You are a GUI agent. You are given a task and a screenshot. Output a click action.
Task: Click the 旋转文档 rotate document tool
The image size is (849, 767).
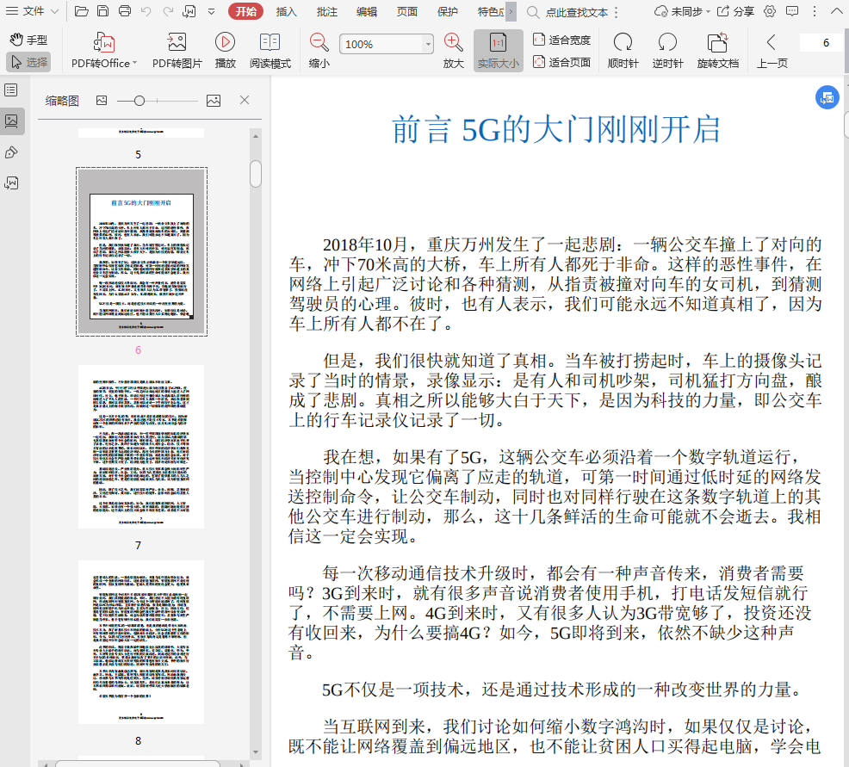[718, 51]
